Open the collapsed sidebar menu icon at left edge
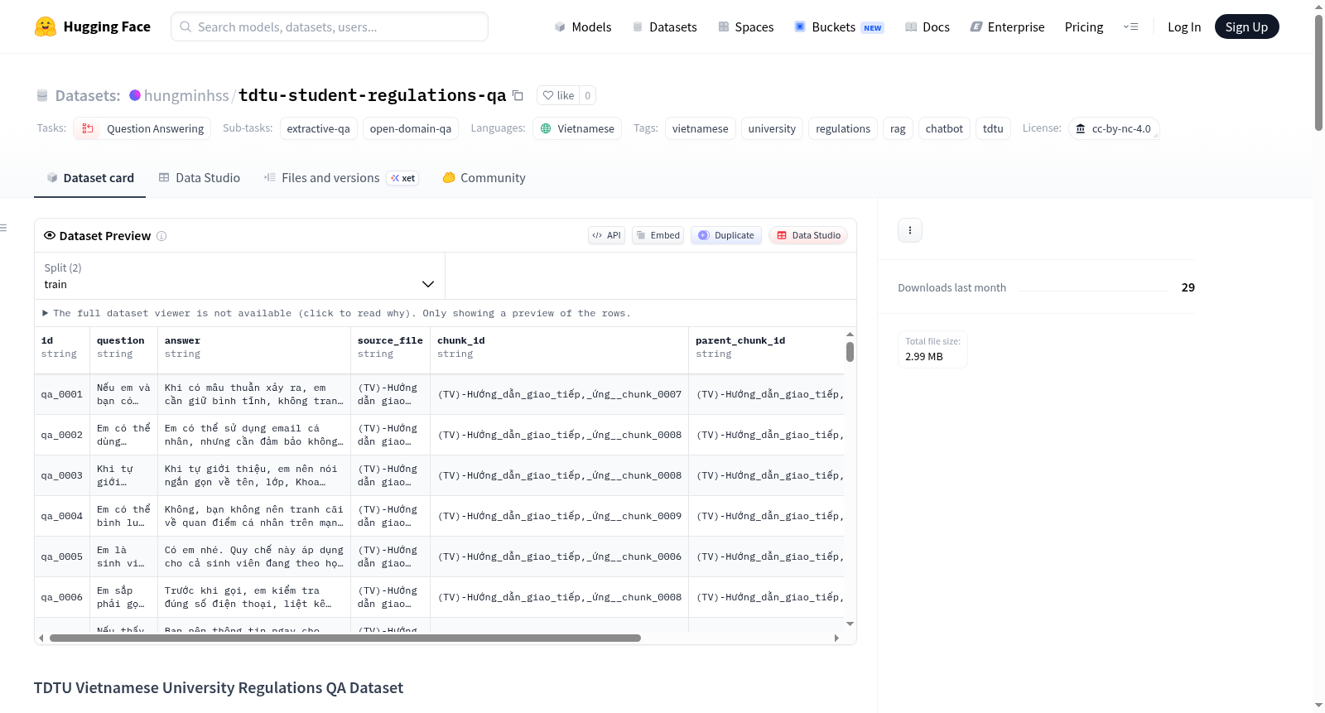 point(3,228)
